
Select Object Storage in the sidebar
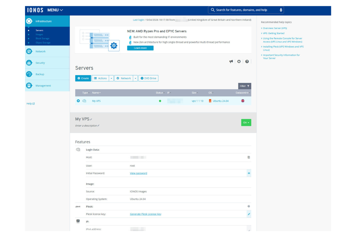43,43
